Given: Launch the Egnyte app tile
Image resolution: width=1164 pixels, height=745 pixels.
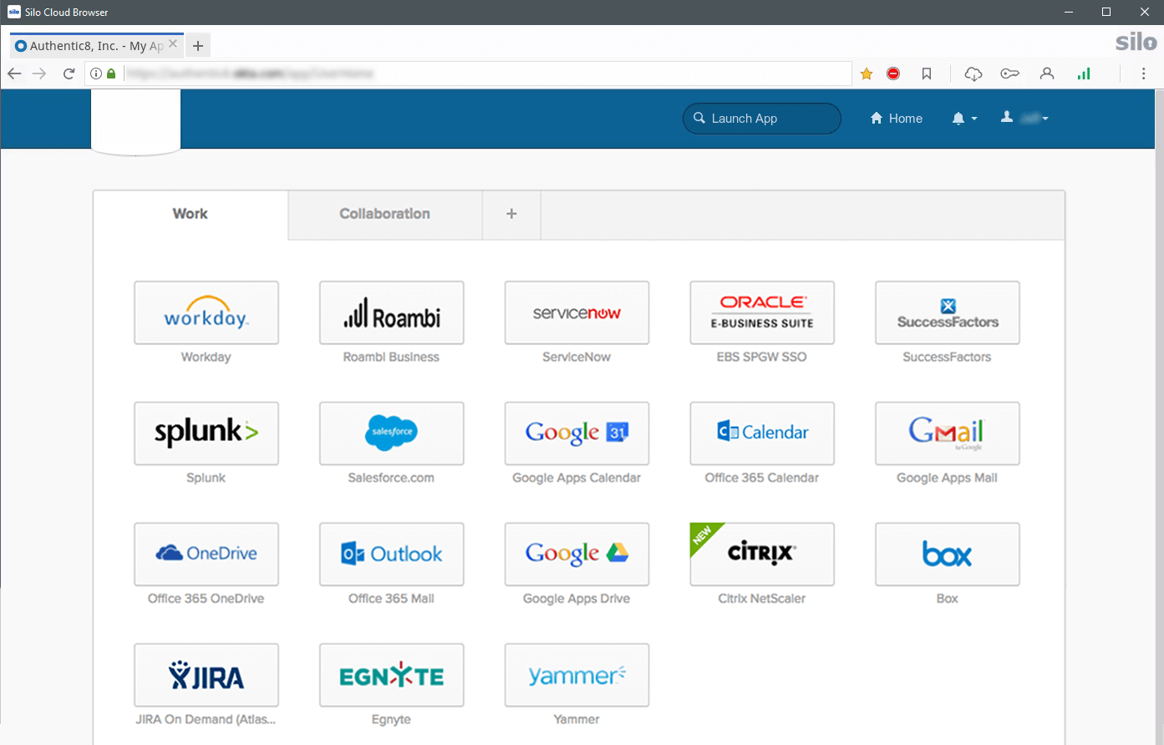Looking at the screenshot, I should 392,675.
